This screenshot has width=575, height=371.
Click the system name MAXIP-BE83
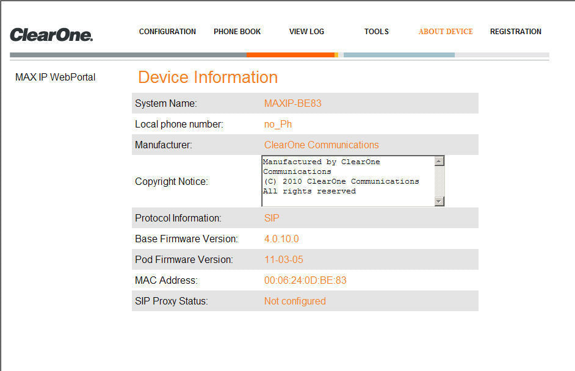point(292,103)
